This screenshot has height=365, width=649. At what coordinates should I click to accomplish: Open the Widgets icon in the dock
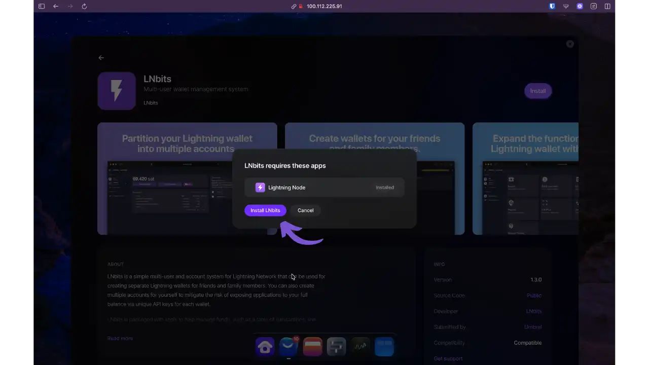tap(384, 347)
